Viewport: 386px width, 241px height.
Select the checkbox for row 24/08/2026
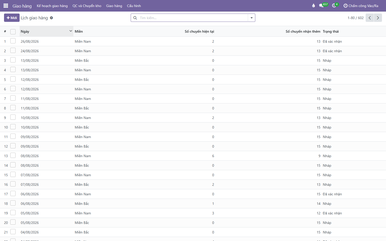click(x=13, y=50)
